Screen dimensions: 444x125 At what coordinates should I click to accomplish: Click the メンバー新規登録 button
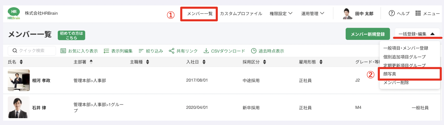point(367,34)
